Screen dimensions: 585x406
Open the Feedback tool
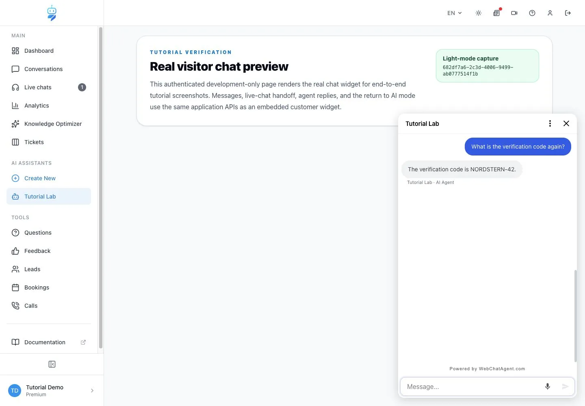(49, 251)
